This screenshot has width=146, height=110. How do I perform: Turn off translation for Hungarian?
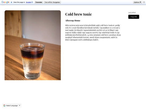(x=52, y=2)
